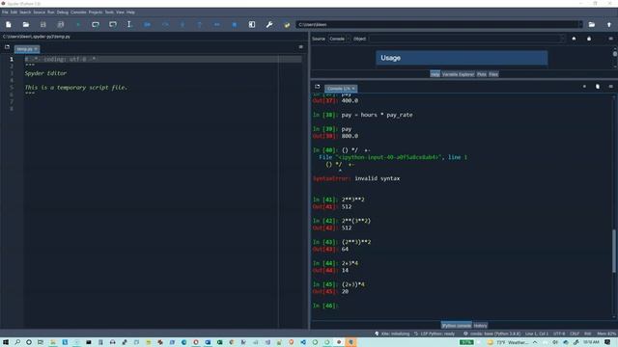The image size is (618, 347).
Task: Stop debugging
Action: click(x=234, y=24)
